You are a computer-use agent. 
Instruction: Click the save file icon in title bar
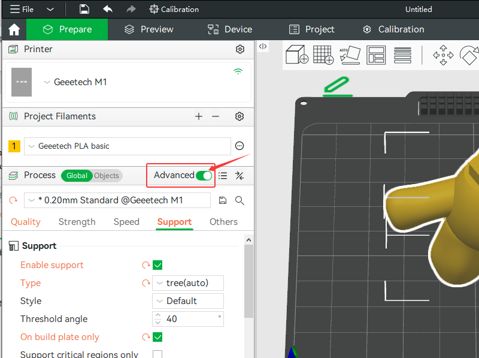[x=84, y=9]
